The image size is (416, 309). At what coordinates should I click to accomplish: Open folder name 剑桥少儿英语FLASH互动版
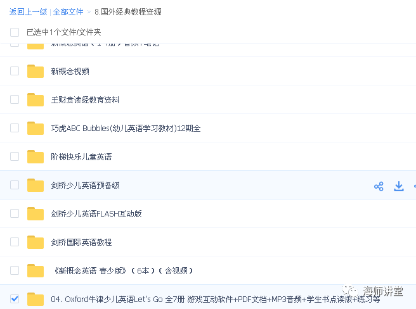click(x=96, y=213)
